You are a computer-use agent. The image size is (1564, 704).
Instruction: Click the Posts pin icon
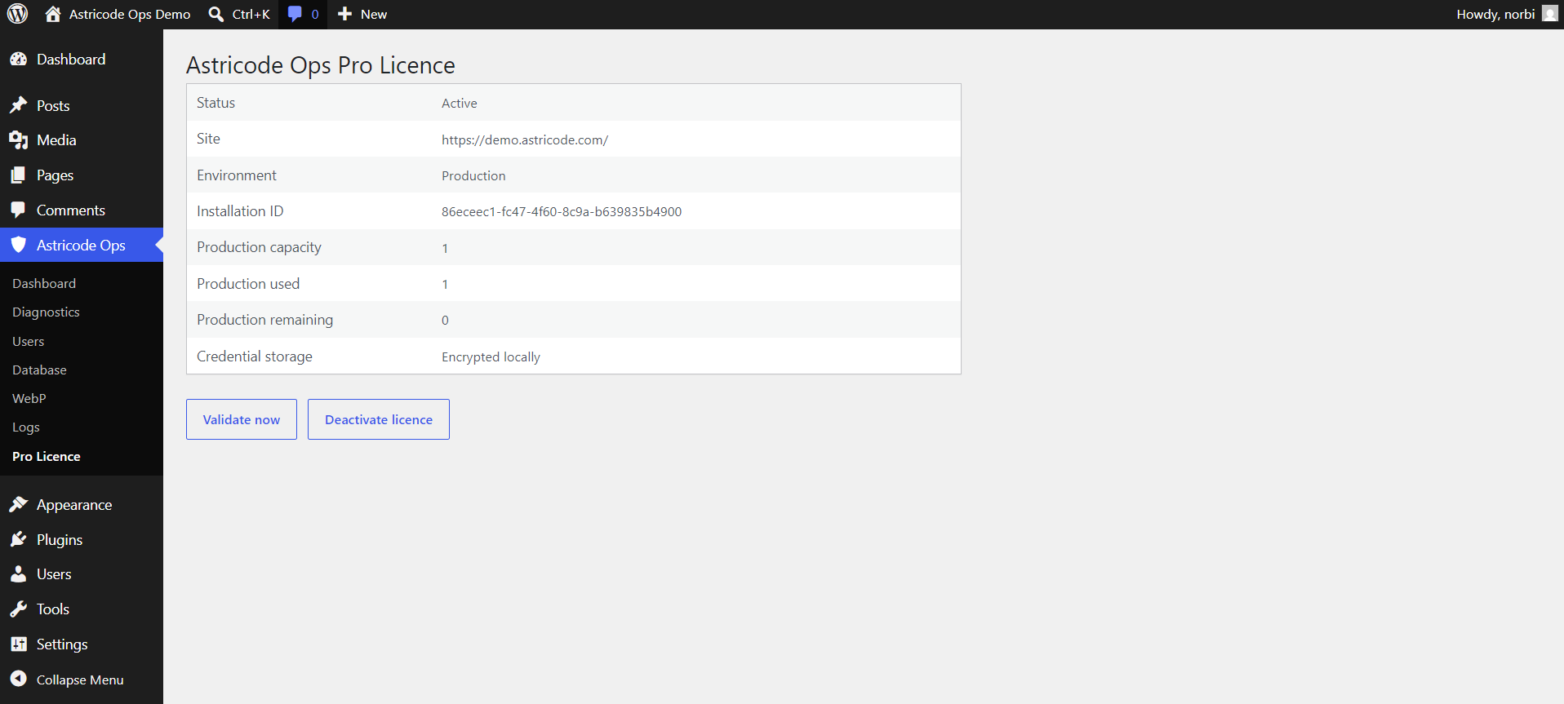tap(18, 105)
